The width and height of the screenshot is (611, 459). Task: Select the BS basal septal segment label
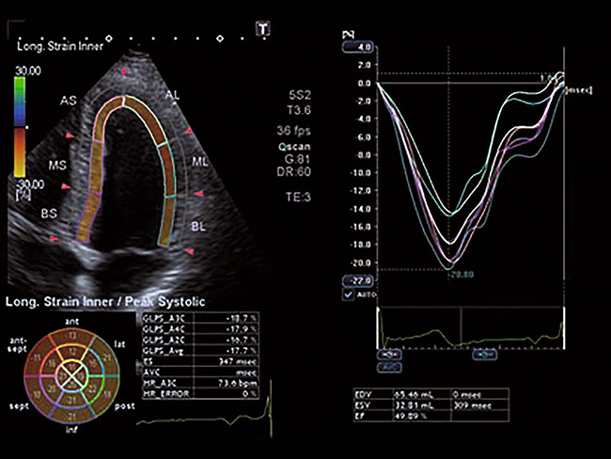point(49,214)
